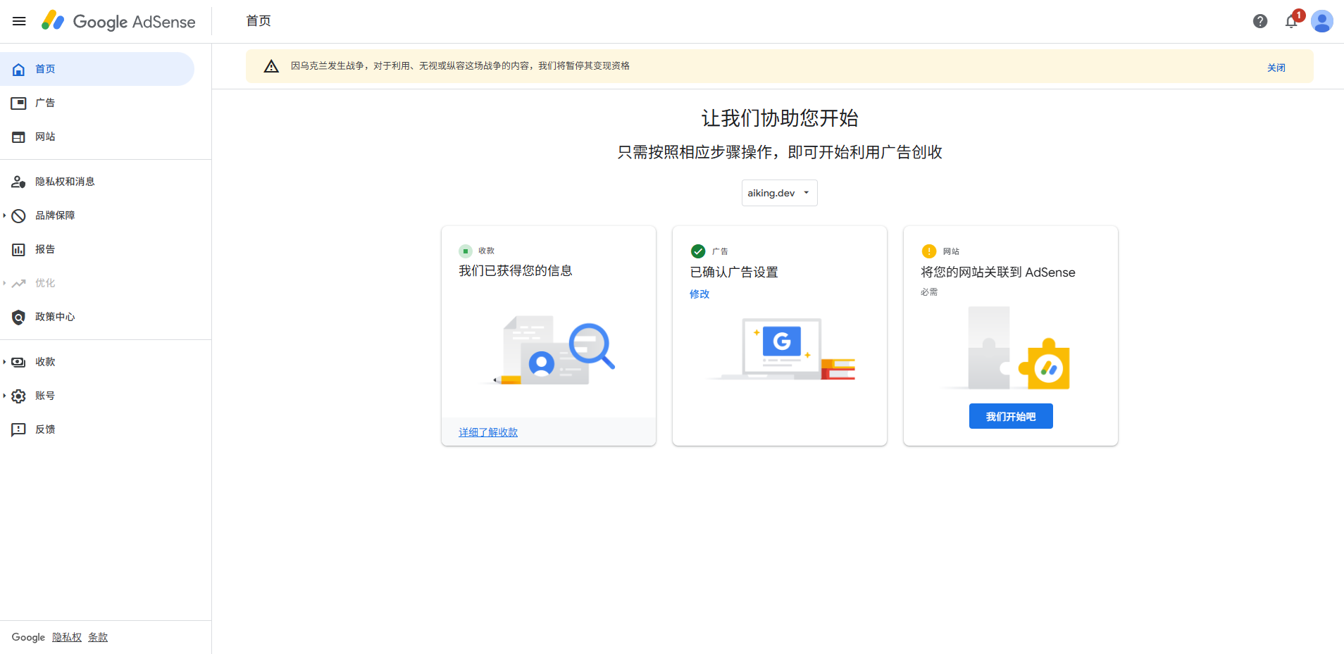The height and width of the screenshot is (654, 1344).
Task: Click the 广告 ads icon in sidebar
Action: click(x=19, y=103)
